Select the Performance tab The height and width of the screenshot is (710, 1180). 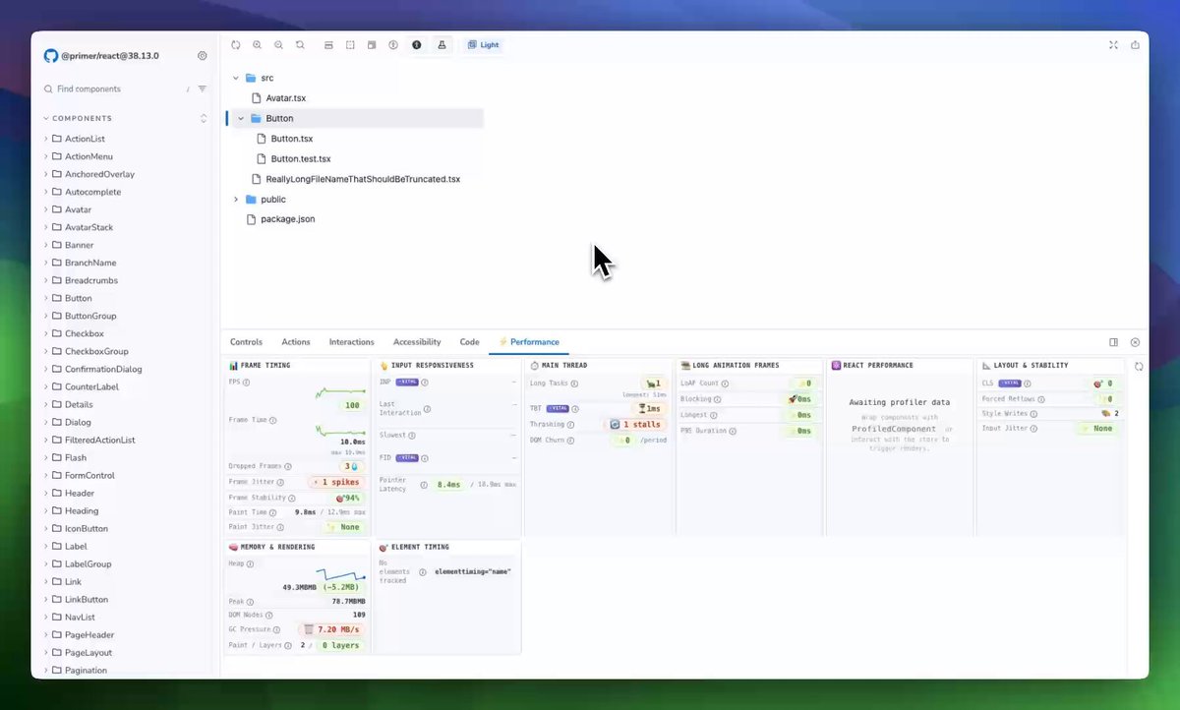(529, 342)
